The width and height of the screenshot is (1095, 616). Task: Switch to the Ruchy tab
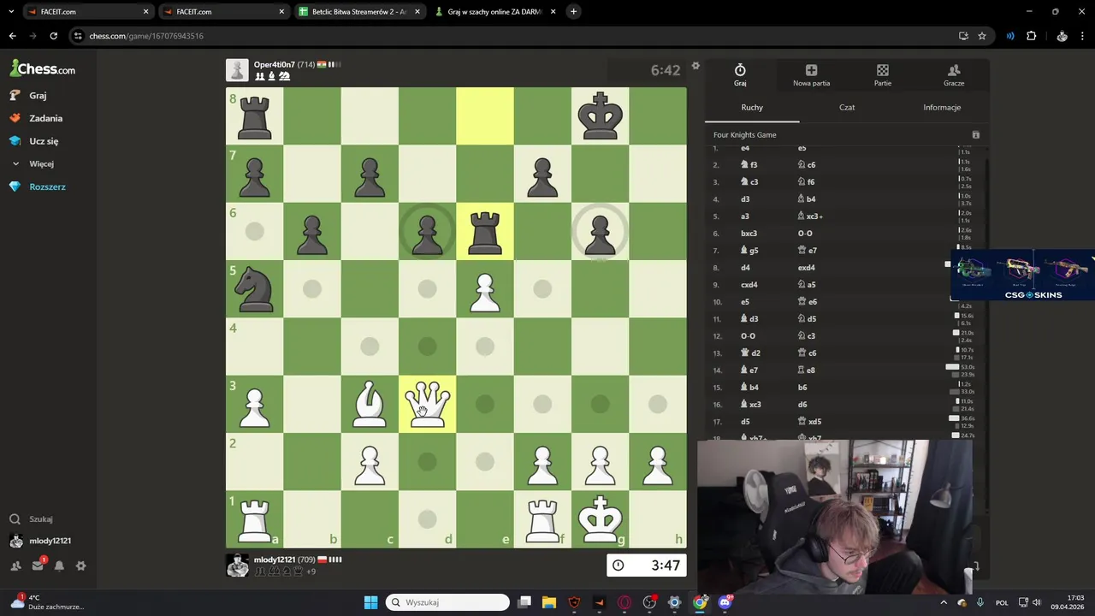pyautogui.click(x=752, y=108)
